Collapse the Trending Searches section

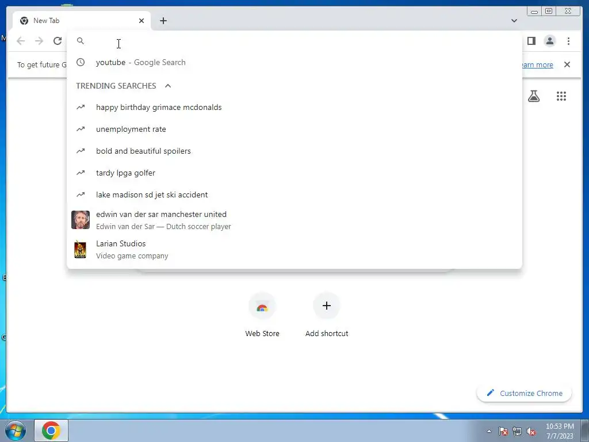[x=168, y=86]
